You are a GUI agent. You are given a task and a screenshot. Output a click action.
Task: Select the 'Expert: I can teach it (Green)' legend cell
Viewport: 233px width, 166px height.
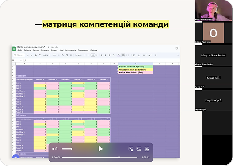pyautogui.click(x=136, y=67)
